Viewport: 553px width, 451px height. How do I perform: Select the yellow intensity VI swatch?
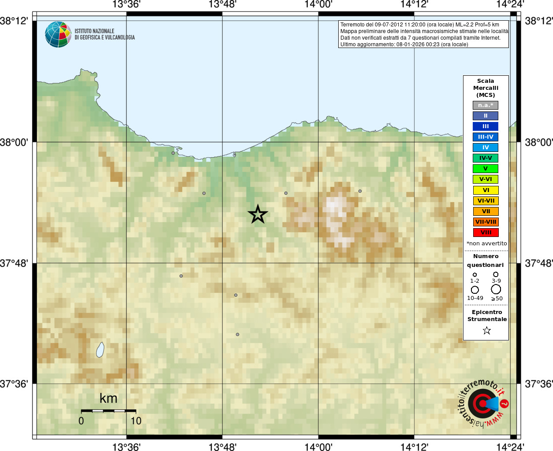486,190
